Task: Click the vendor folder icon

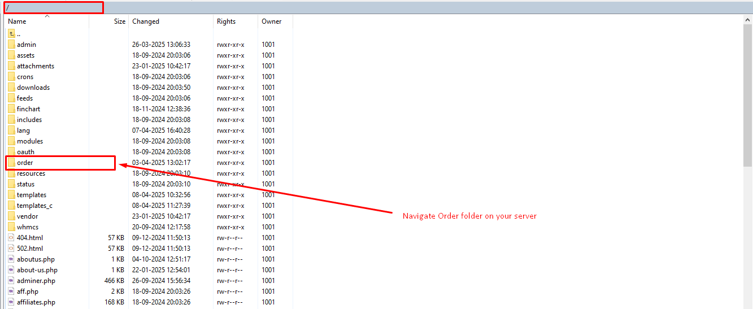Action: tap(11, 216)
